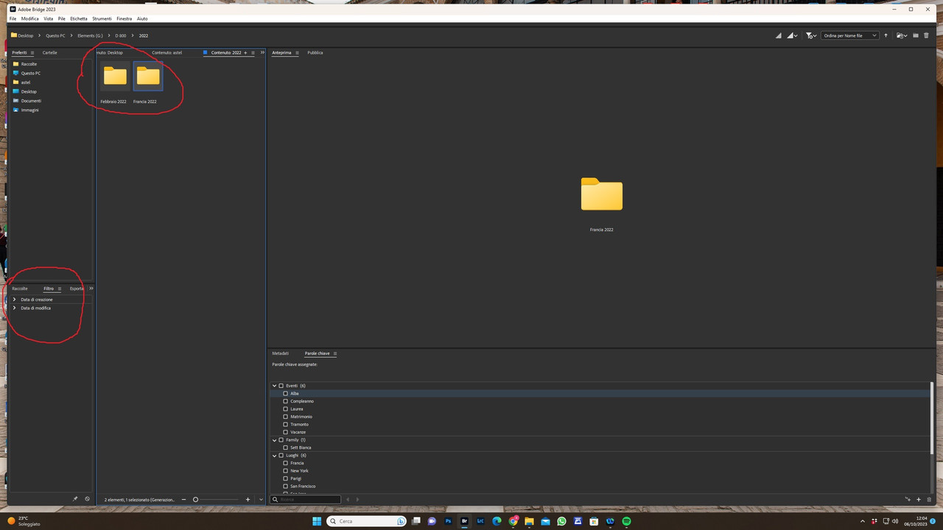Open the Strumenti menu
The height and width of the screenshot is (530, 943).
coord(102,18)
